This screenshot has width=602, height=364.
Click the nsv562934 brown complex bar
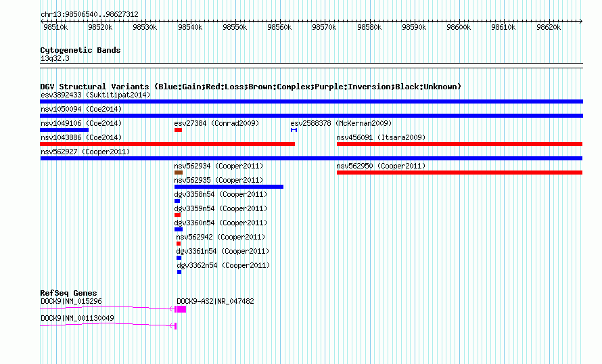179,173
